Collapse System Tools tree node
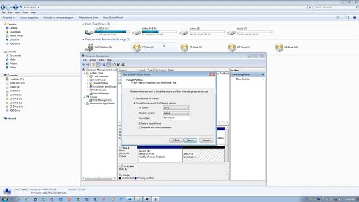The image size is (359, 202). coord(84,74)
